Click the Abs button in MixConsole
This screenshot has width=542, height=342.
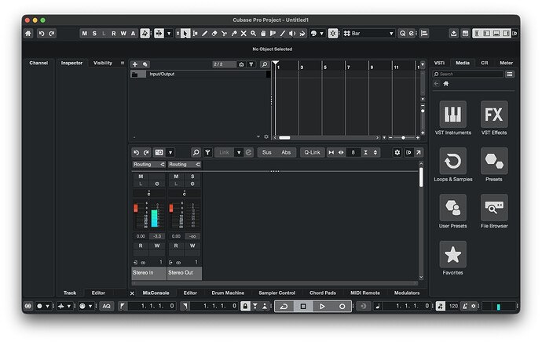point(286,152)
